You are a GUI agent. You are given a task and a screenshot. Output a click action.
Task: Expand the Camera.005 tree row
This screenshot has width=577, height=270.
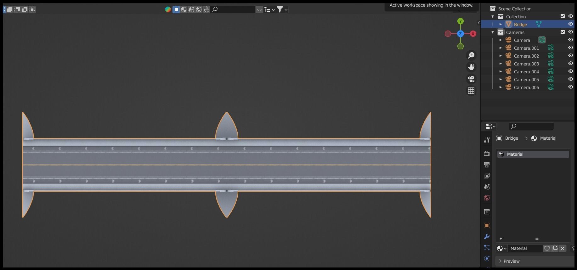[x=501, y=79]
